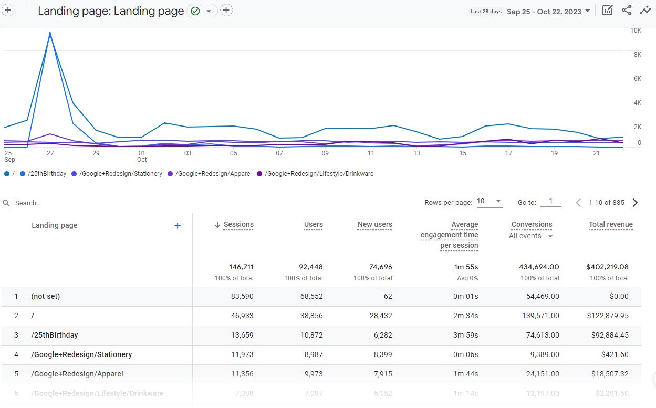The height and width of the screenshot is (408, 656).
Task: Open the Rows per page dropdown
Action: click(488, 201)
